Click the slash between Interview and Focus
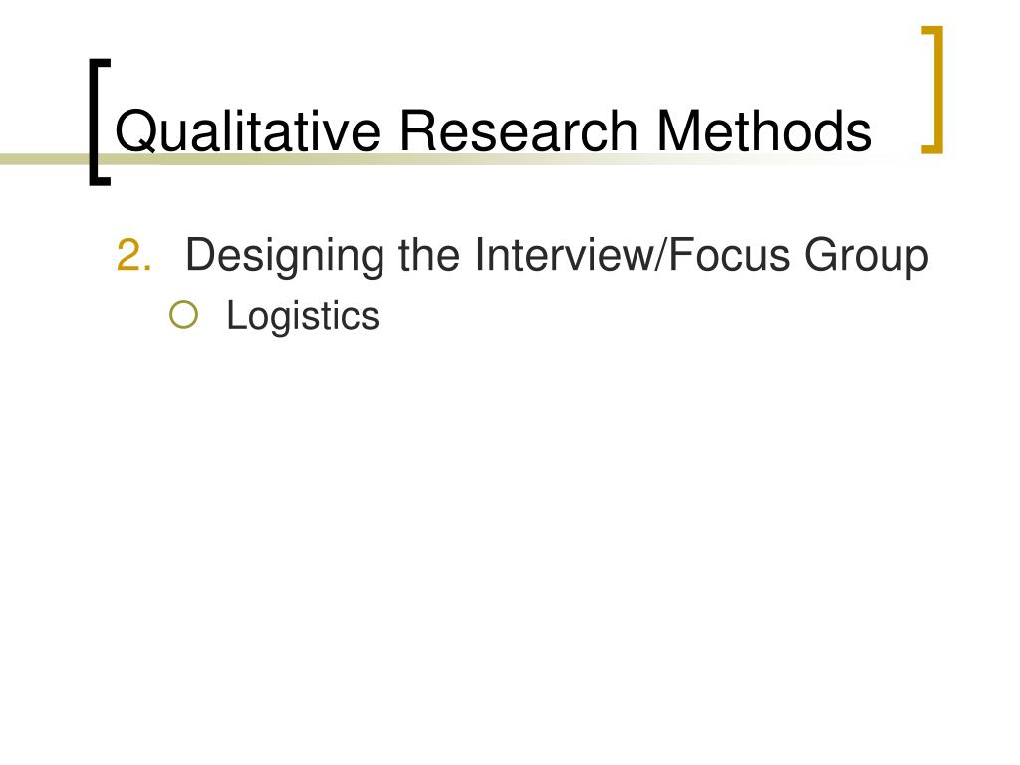This screenshot has height=765, width=1020. pyautogui.click(x=662, y=254)
